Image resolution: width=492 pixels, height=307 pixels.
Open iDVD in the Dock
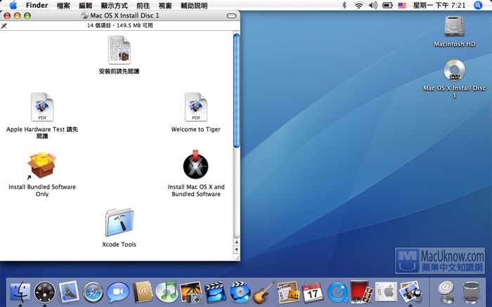point(240,292)
